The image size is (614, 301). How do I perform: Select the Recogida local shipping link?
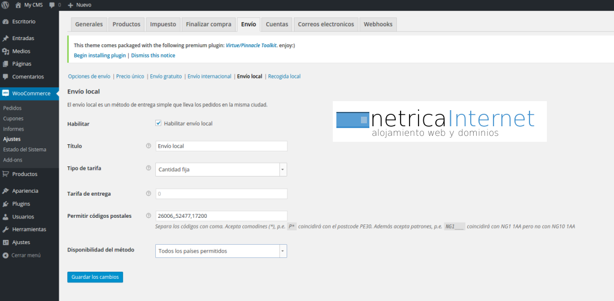pyautogui.click(x=284, y=77)
